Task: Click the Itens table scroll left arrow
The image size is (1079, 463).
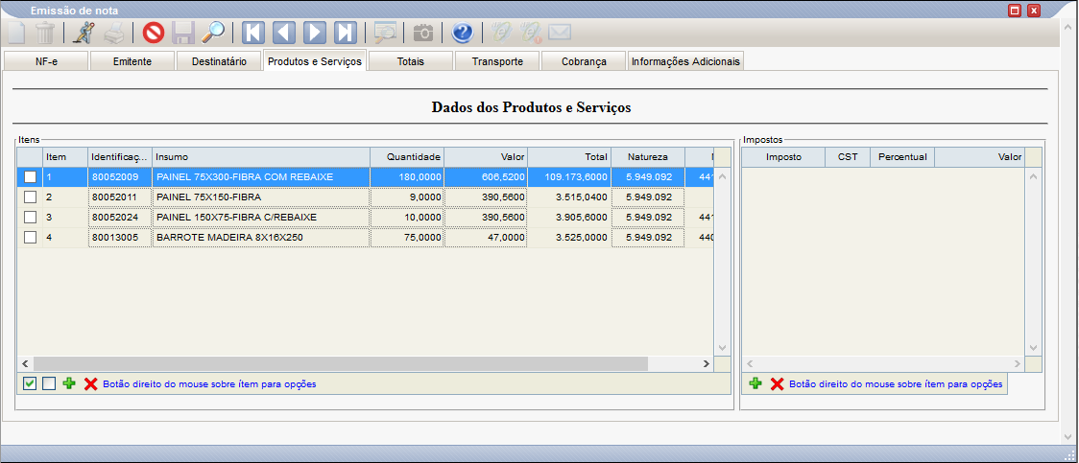Action: [25, 363]
